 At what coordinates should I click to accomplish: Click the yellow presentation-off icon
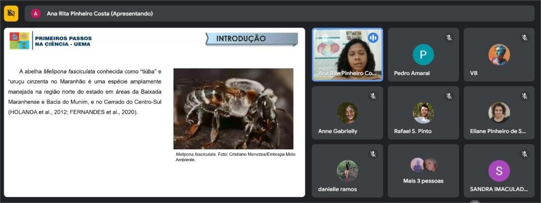point(11,13)
